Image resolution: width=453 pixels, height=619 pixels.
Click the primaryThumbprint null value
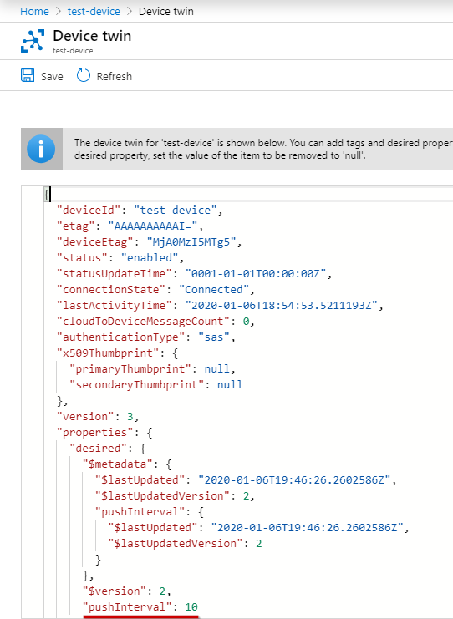216,368
